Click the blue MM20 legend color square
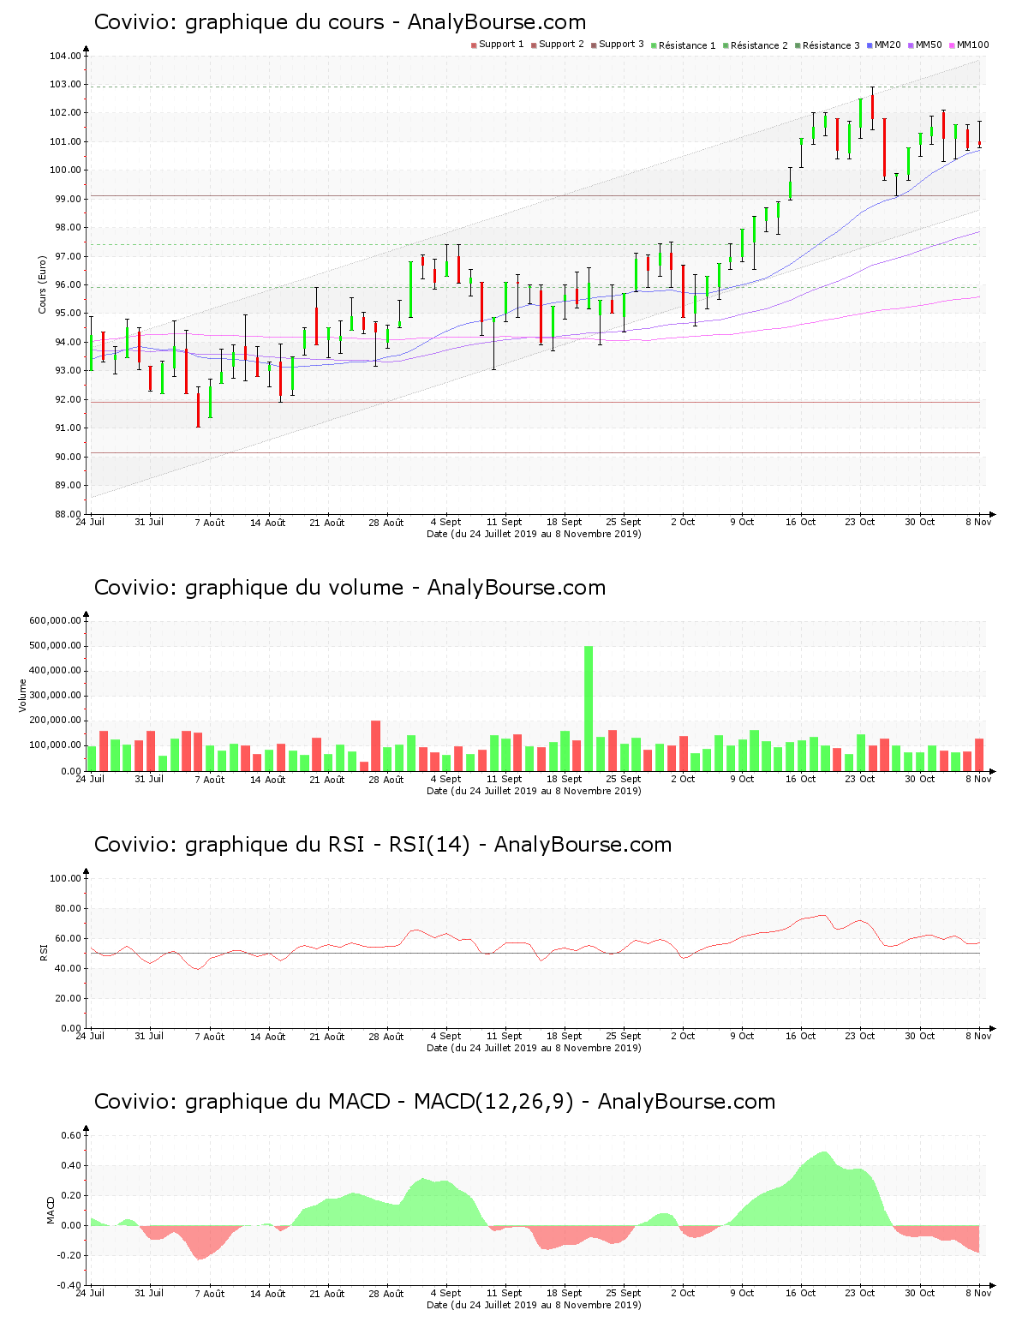Screen dimensions: 1028x1328 pyautogui.click(x=870, y=45)
